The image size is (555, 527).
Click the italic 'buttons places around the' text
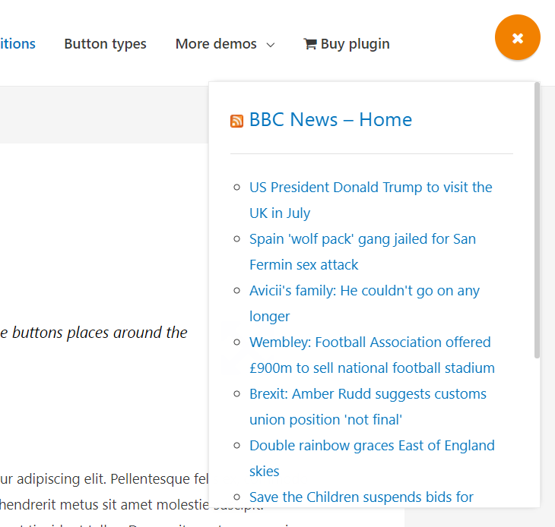point(100,333)
